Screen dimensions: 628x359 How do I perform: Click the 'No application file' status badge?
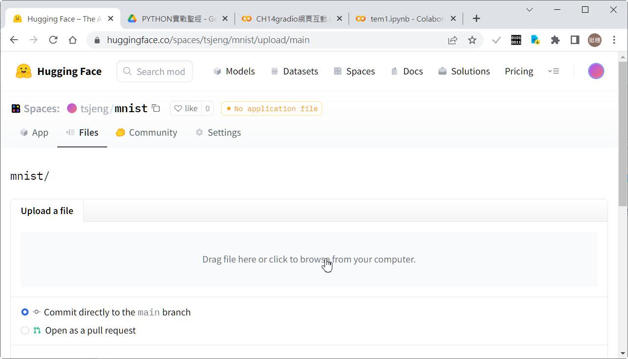pyautogui.click(x=272, y=109)
